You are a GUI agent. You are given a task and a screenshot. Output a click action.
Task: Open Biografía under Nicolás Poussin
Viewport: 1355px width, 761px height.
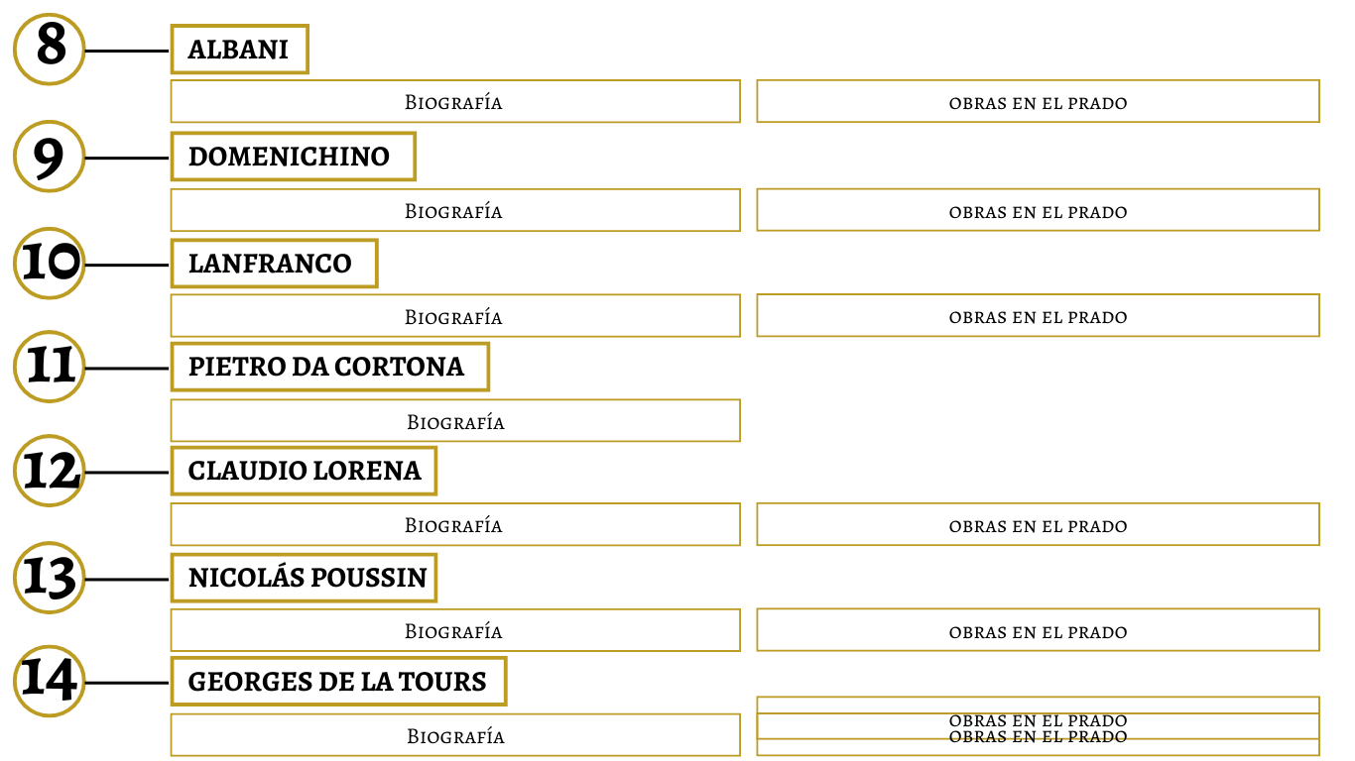pos(455,630)
